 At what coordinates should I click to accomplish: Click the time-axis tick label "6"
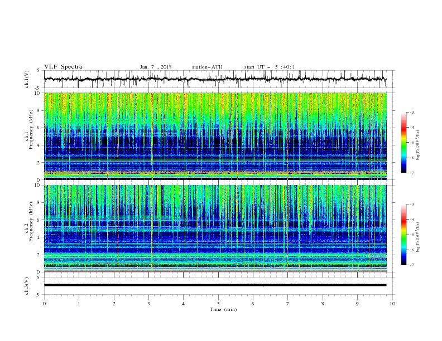click(253, 304)
